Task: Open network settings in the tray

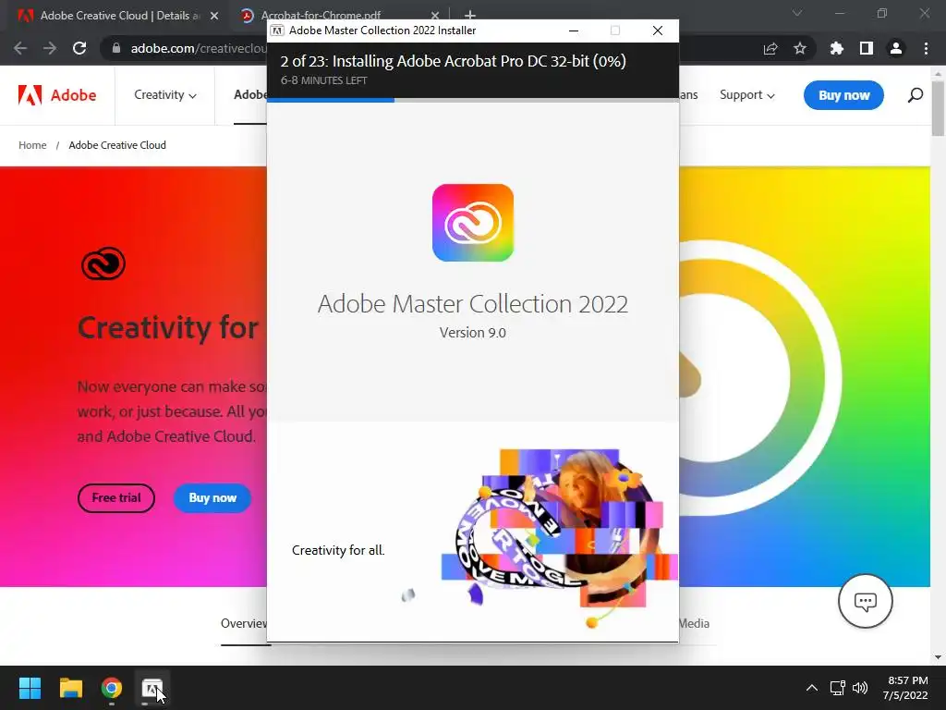Action: pyautogui.click(x=837, y=688)
